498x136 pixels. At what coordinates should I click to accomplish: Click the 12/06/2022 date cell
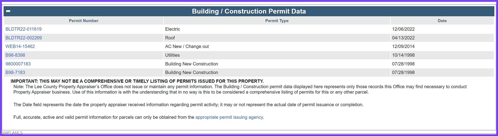[x=442, y=29]
